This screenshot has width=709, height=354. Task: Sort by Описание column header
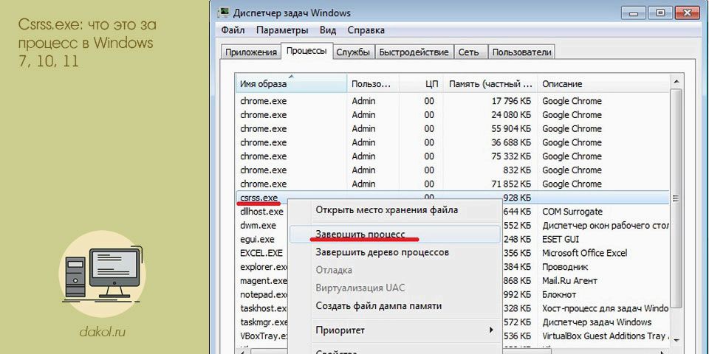click(x=603, y=83)
